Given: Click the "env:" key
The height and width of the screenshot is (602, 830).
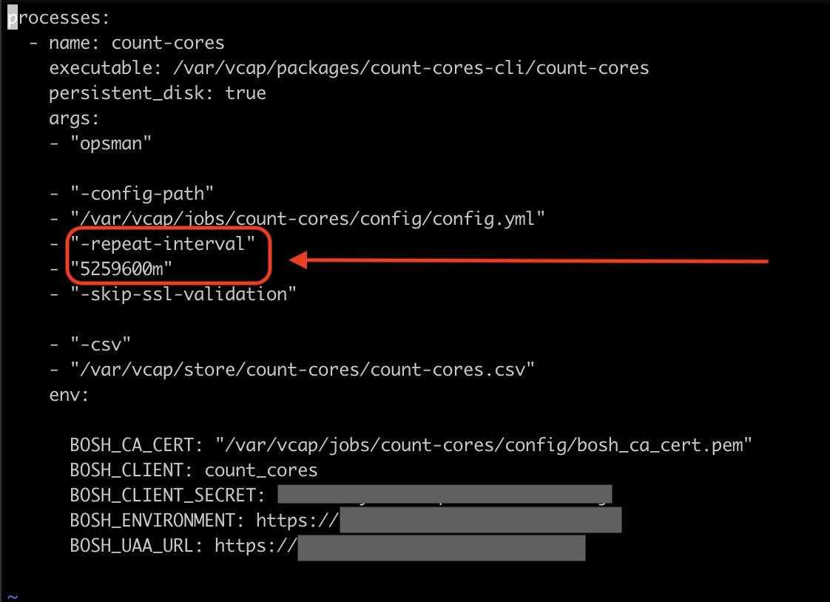Looking at the screenshot, I should coord(69,395).
